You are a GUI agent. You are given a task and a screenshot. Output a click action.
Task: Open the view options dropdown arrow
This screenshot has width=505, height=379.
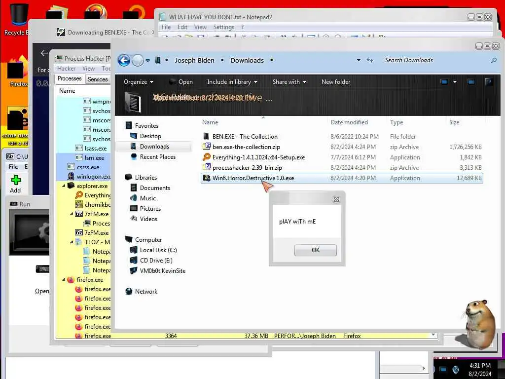click(455, 82)
